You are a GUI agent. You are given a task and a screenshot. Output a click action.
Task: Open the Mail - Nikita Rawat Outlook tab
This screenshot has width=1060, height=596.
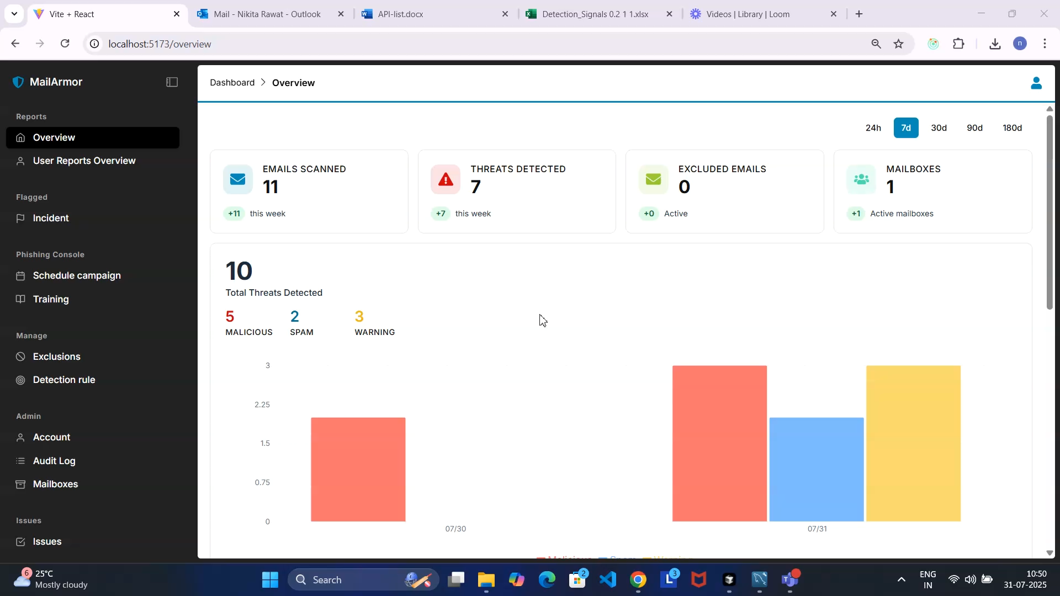click(x=268, y=14)
